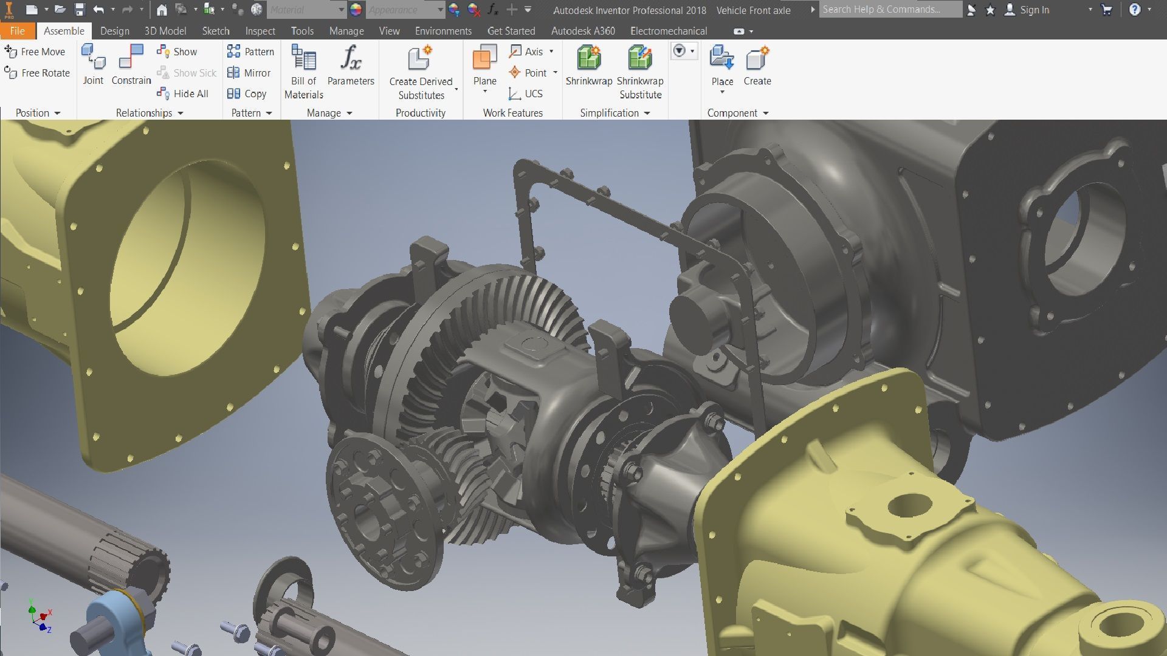Click the Mirror component tool

point(249,73)
